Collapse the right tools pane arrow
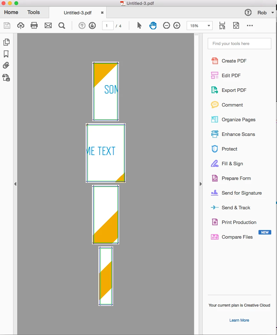Viewport: 277px width, 335px height. pyautogui.click(x=200, y=184)
